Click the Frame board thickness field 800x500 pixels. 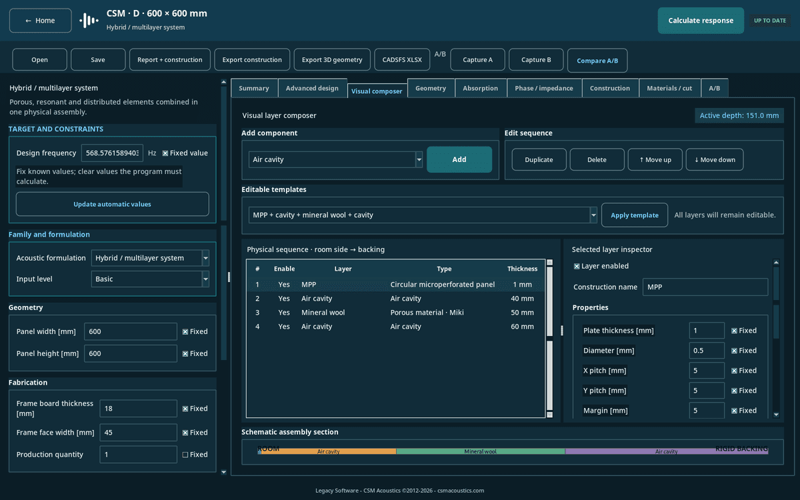click(138, 409)
